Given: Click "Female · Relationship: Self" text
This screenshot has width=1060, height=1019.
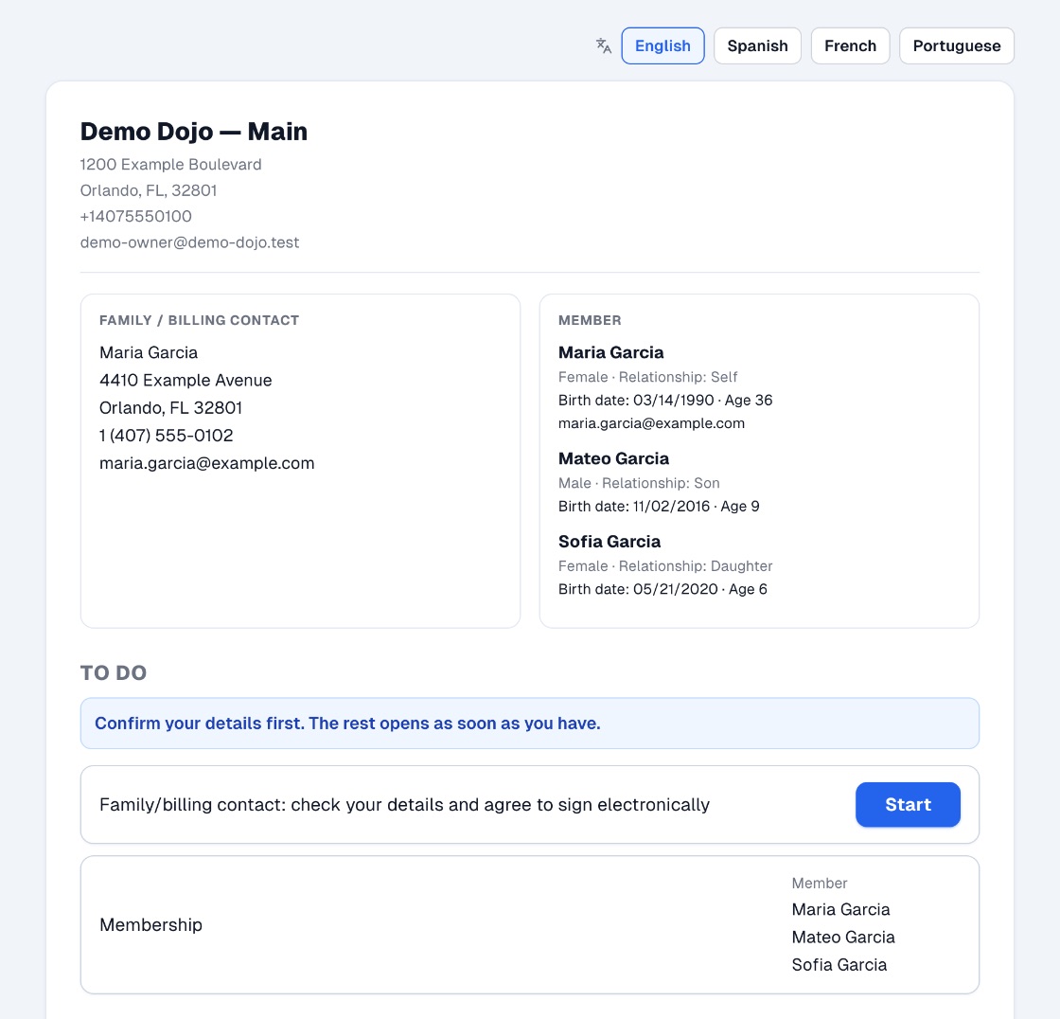Looking at the screenshot, I should tap(647, 377).
